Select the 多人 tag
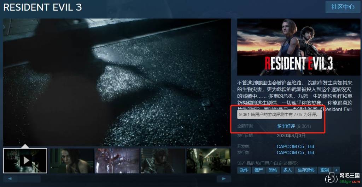This screenshot has height=187, width=362. pos(287,170)
